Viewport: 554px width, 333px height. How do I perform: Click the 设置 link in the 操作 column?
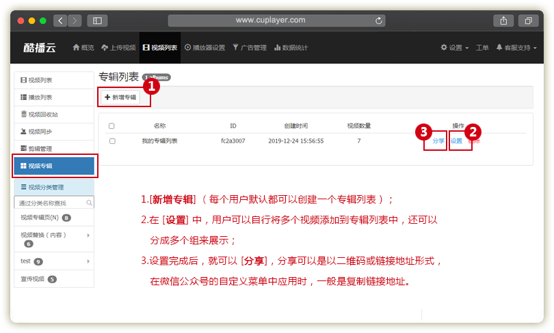[456, 141]
